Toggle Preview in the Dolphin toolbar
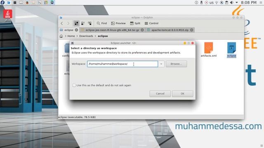This screenshot has width=264, height=148. 118,23
